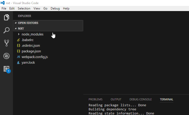Open the File menu

coord(4,8)
